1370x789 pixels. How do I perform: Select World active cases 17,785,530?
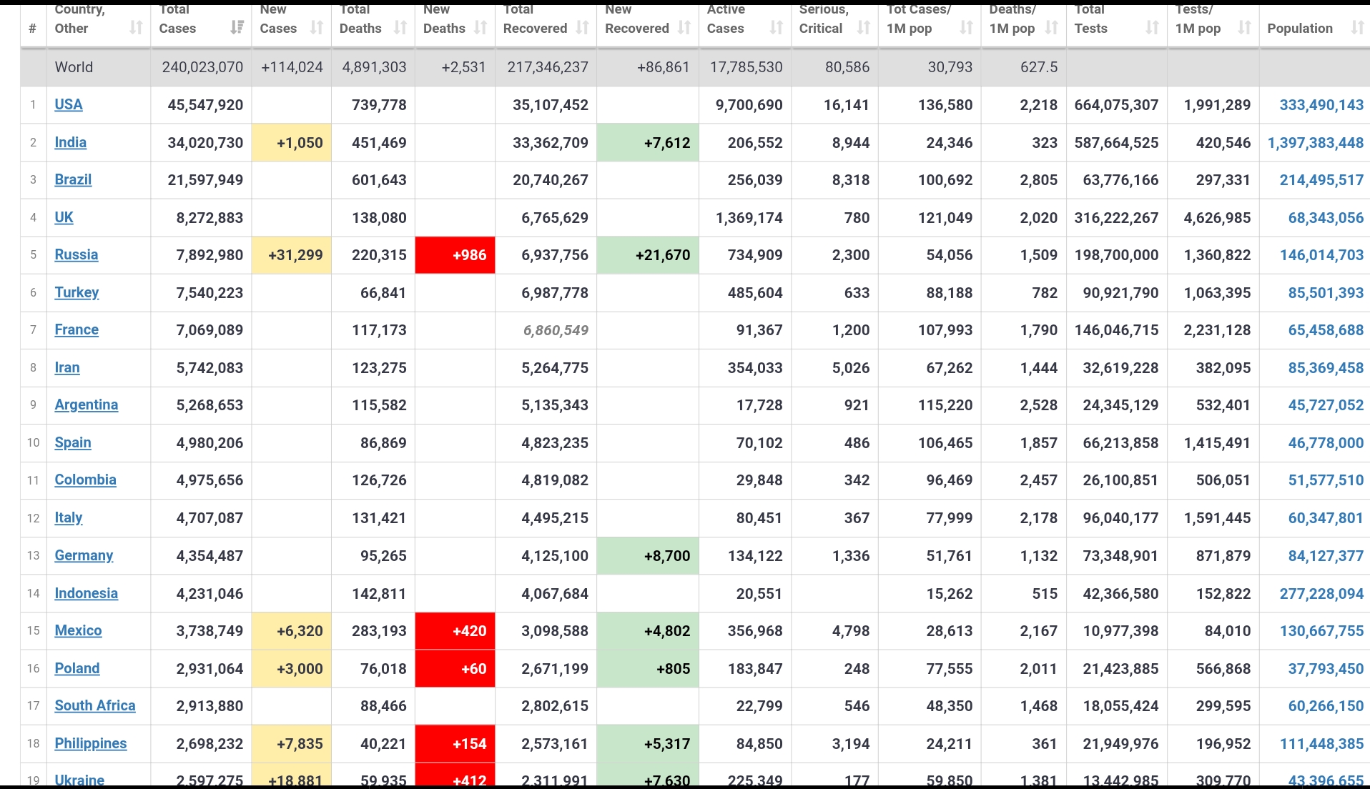pos(746,67)
